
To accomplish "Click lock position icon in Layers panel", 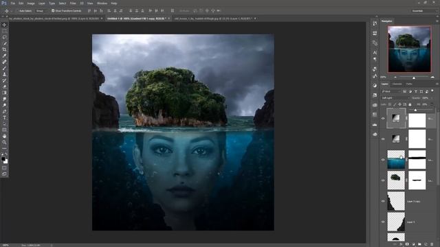I will (399, 104).
